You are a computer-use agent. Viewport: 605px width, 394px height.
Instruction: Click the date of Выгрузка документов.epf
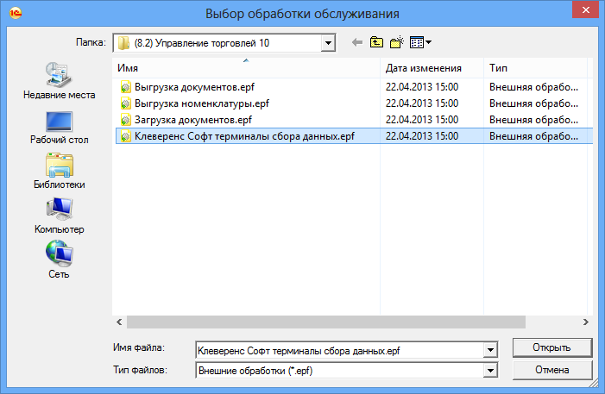pos(422,87)
